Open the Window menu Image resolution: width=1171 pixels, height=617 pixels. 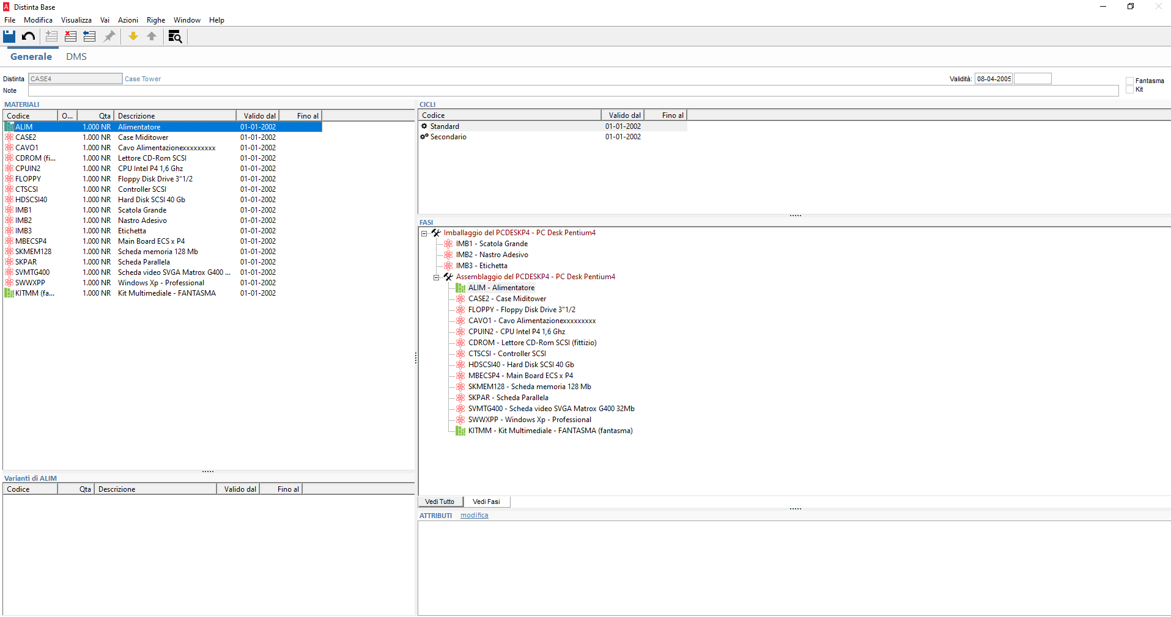pos(187,20)
